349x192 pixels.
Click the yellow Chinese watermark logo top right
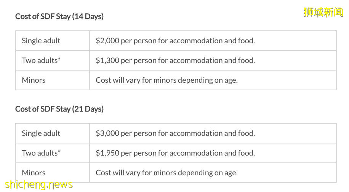(323, 13)
